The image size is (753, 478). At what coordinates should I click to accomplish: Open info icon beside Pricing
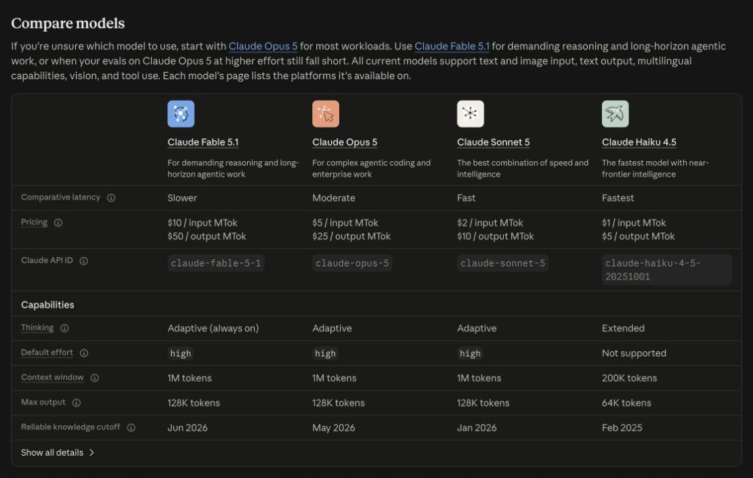[x=58, y=223]
